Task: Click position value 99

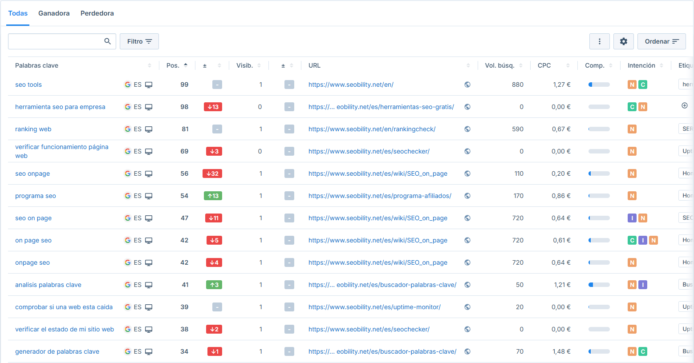Action: [184, 85]
